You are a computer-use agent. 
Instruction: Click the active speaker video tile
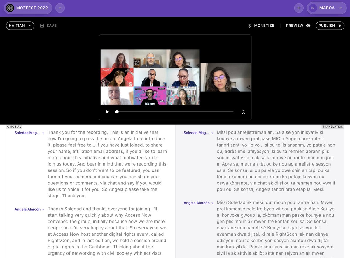point(226,77)
